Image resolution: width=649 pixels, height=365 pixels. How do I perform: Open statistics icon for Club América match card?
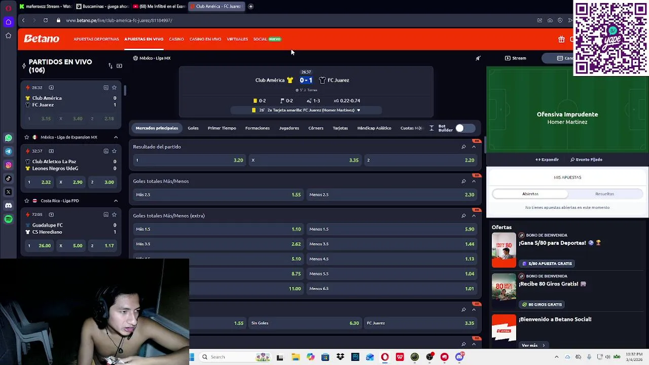point(106,87)
